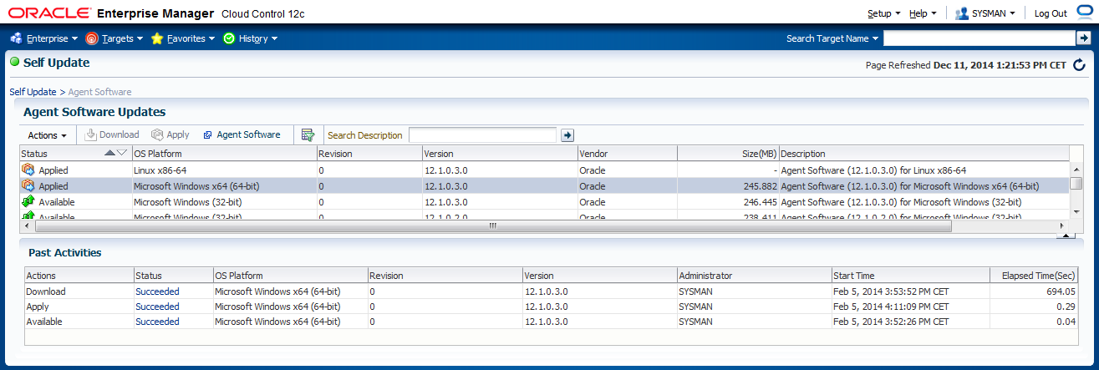Click the Download toolbar button

pyautogui.click(x=112, y=134)
